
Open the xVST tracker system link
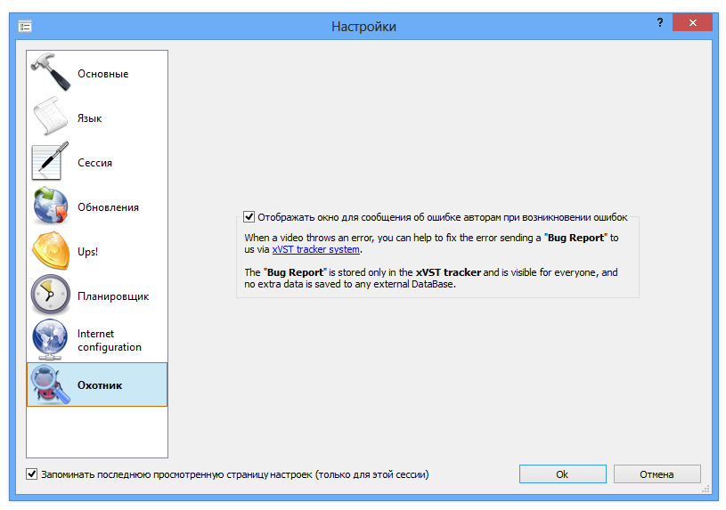(315, 249)
